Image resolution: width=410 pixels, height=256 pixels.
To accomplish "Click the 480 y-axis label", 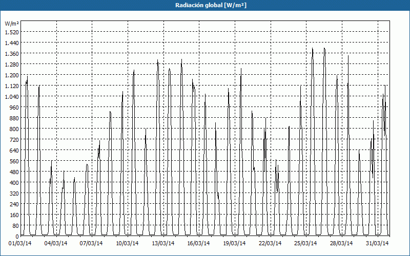I will pyautogui.click(x=14, y=172).
